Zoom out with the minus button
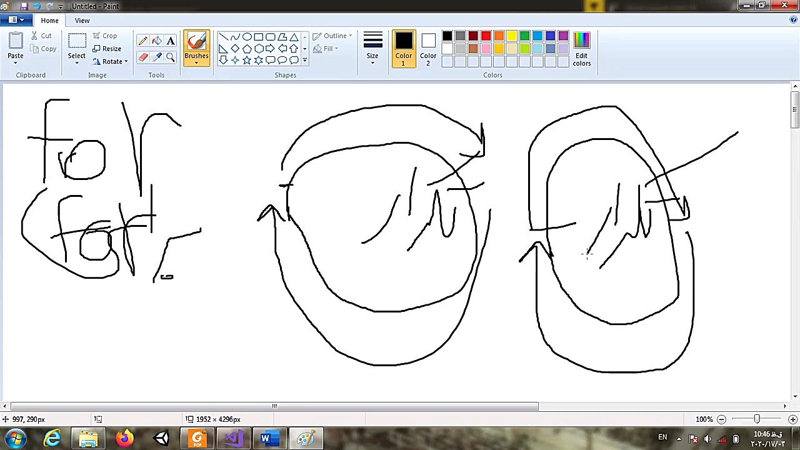The image size is (800, 450). click(721, 419)
